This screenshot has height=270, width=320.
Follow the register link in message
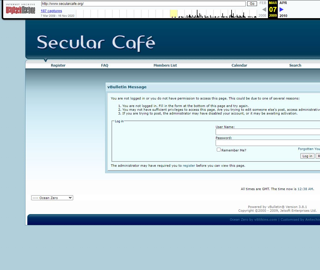(189, 166)
